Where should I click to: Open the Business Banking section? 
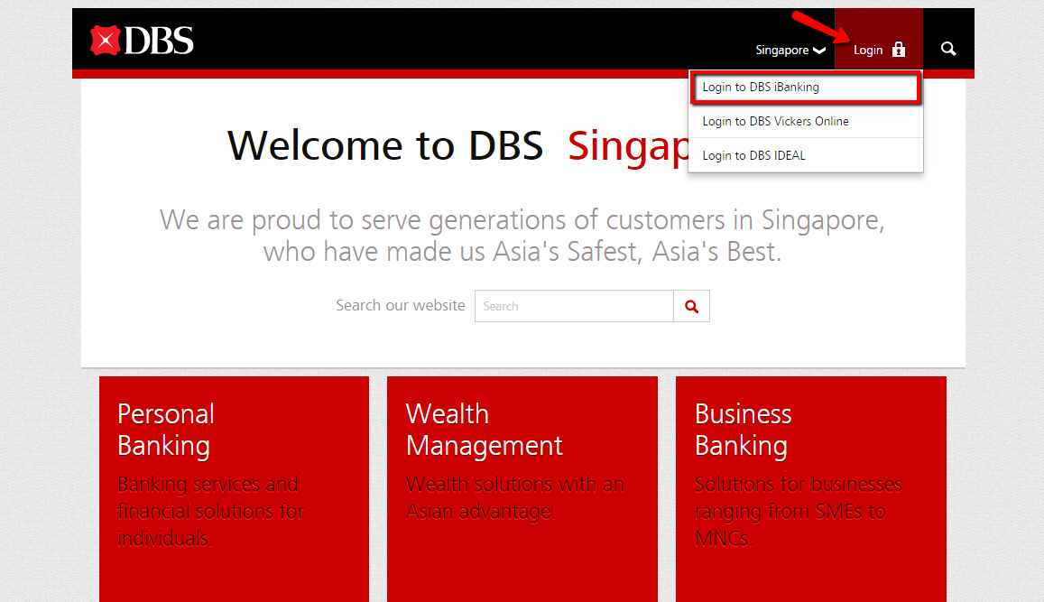tap(743, 429)
